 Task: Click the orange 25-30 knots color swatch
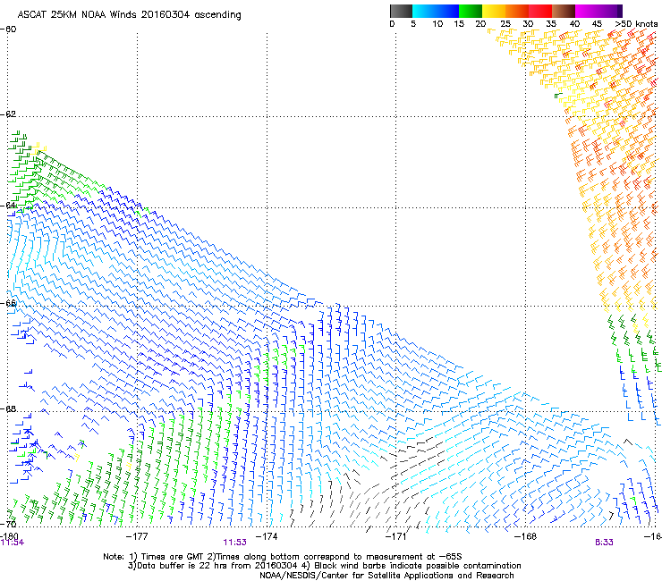517,12
